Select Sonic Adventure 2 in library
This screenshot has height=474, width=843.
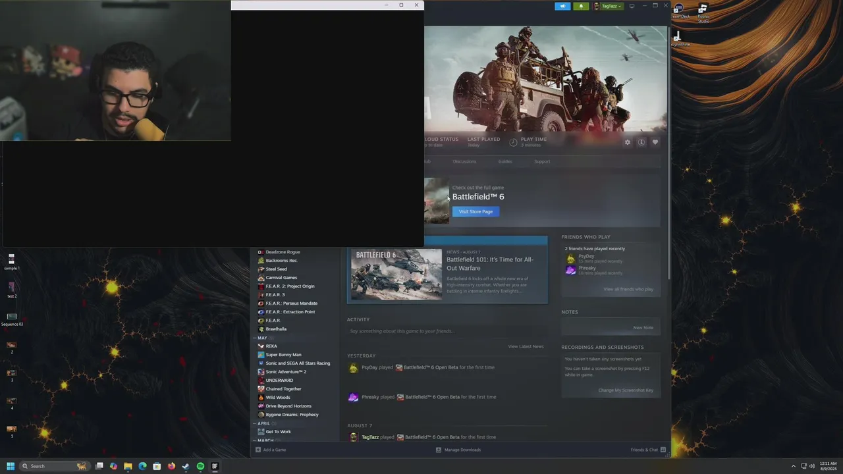(x=286, y=371)
